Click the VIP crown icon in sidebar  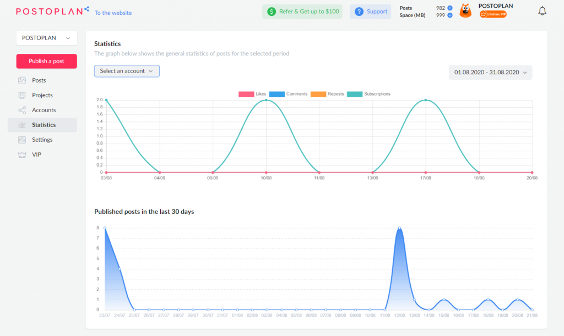pyautogui.click(x=22, y=155)
